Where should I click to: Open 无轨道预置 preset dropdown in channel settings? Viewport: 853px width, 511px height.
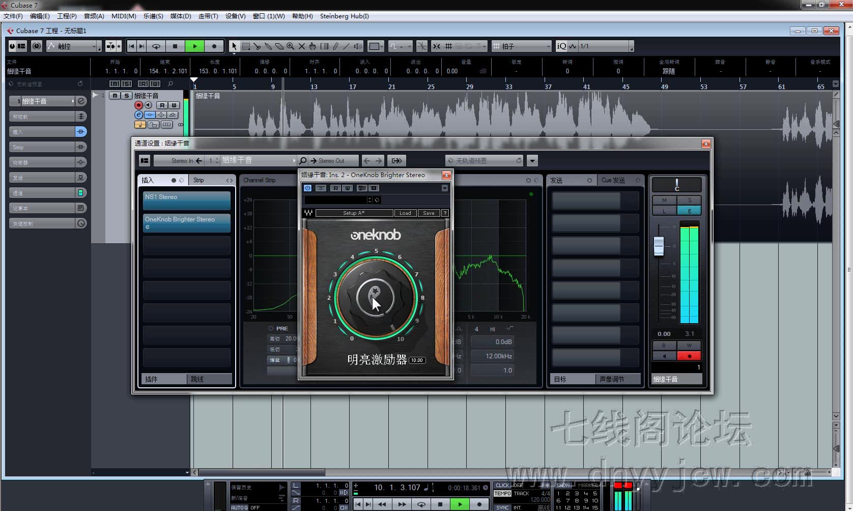pos(485,161)
